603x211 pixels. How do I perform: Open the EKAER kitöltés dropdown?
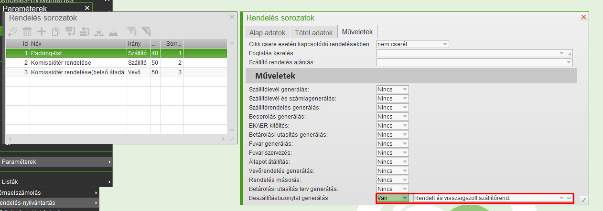(x=405, y=125)
